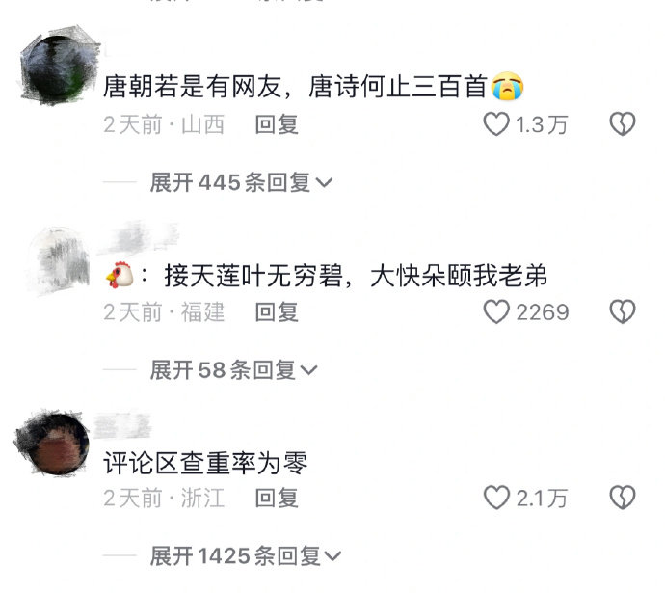Tap broken heart on Zhejiang comment

[x=623, y=498]
